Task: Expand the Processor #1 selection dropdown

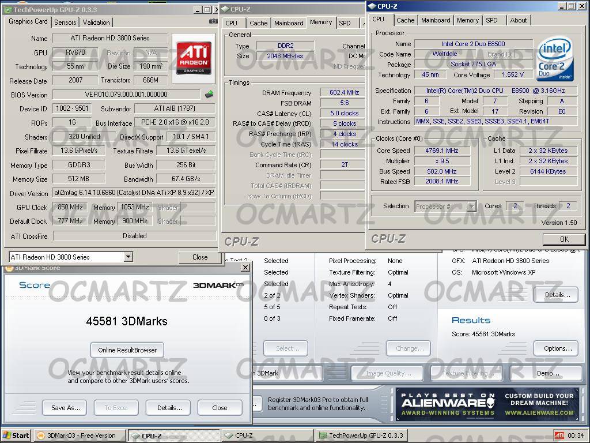Action: pos(471,206)
